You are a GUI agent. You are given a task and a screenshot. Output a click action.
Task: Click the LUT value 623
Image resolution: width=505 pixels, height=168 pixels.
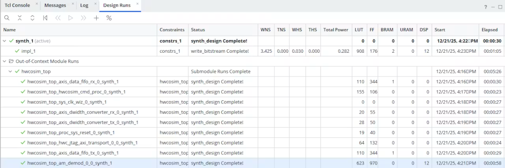[360, 163]
